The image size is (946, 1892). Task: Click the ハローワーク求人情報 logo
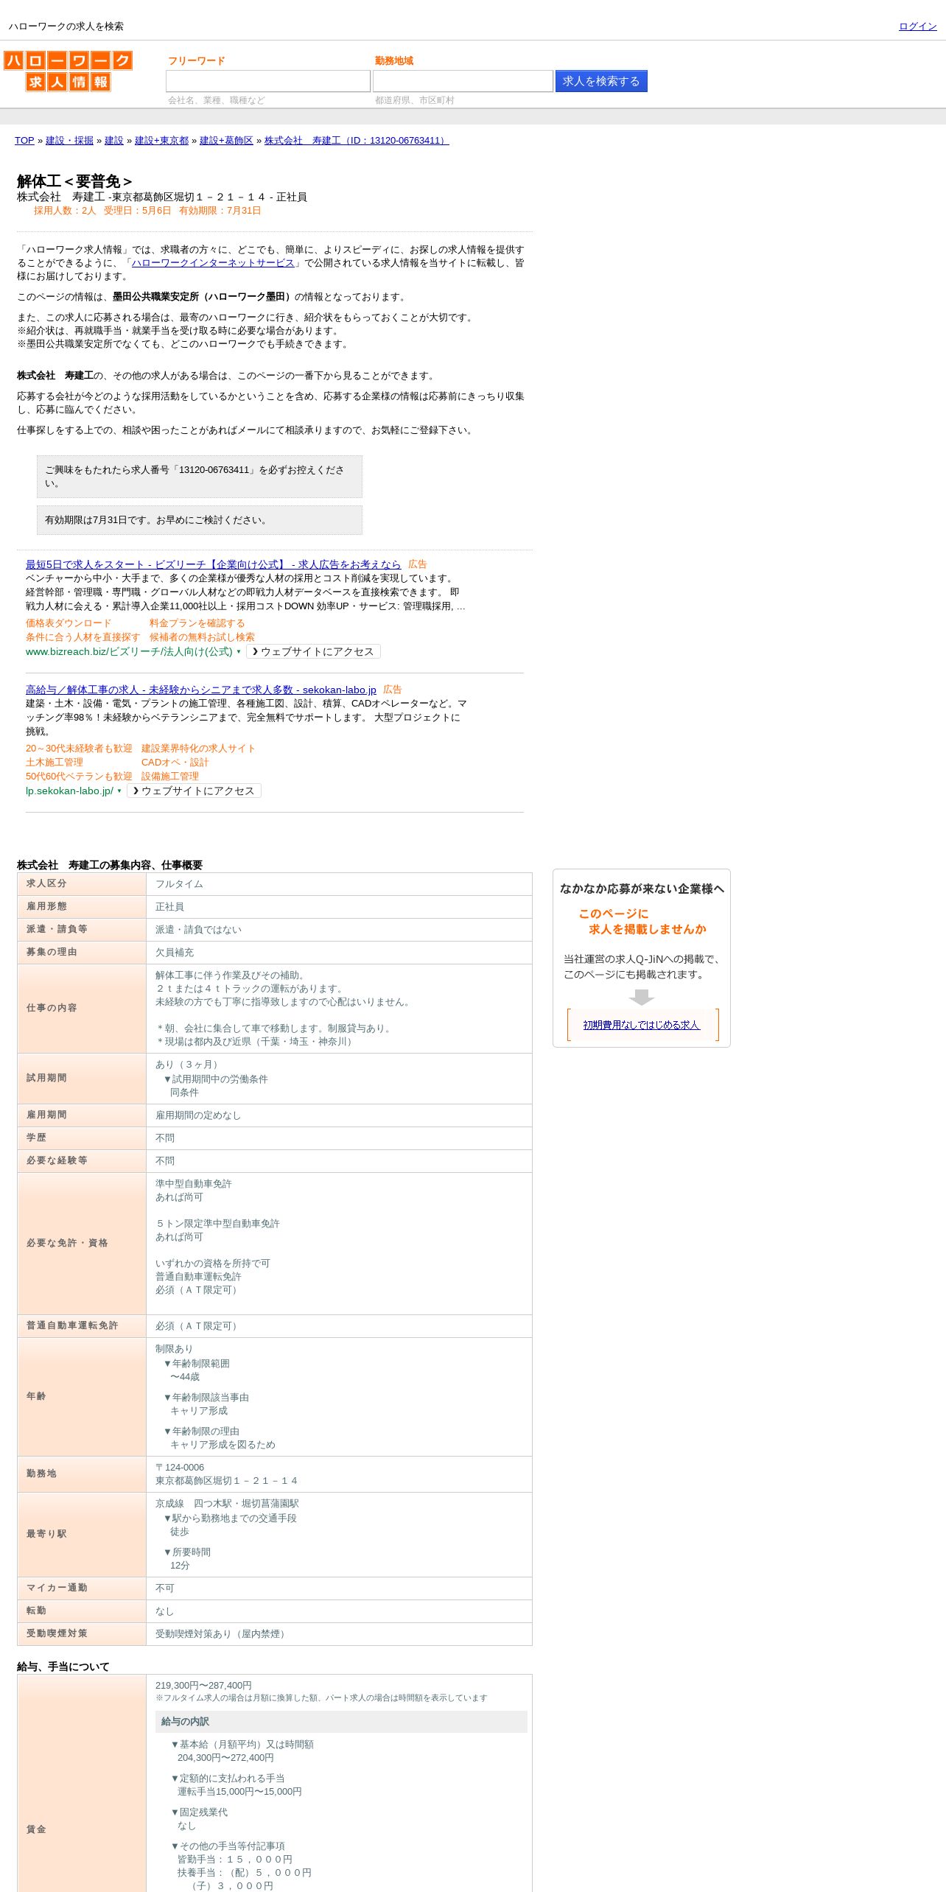pyautogui.click(x=68, y=71)
